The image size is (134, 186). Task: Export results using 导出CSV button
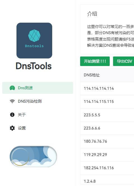(x=124, y=61)
